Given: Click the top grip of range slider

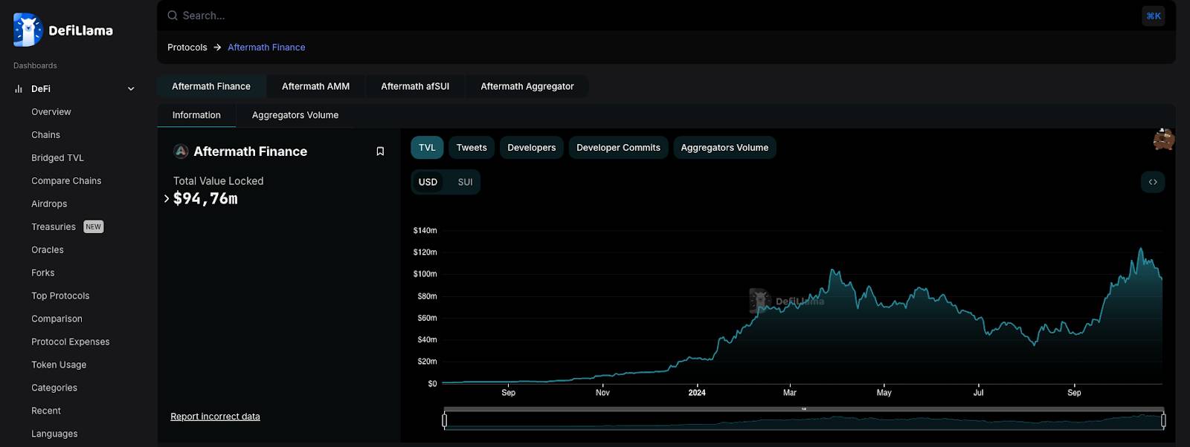Looking at the screenshot, I should point(804,409).
